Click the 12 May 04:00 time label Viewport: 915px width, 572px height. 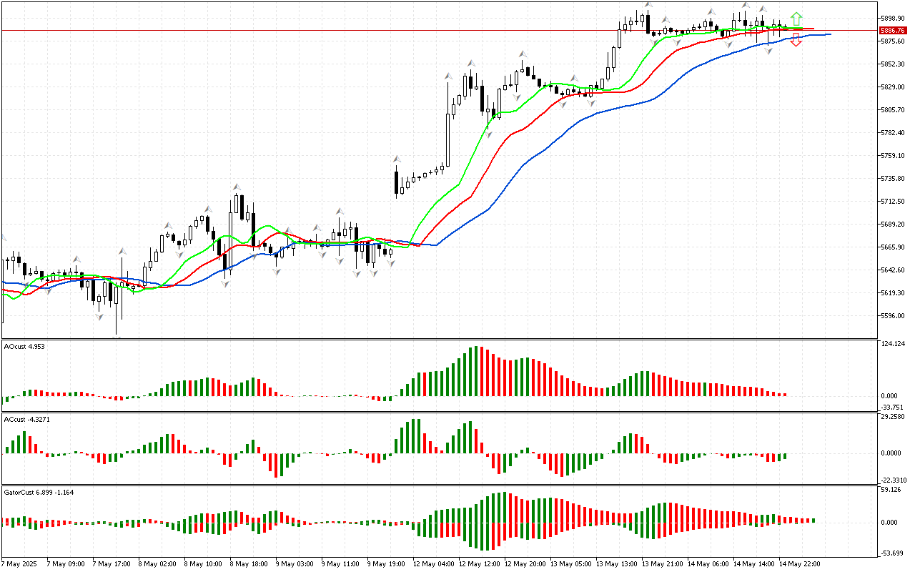[x=435, y=564]
